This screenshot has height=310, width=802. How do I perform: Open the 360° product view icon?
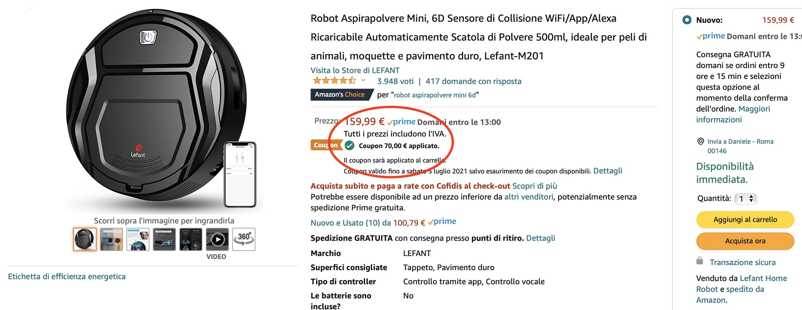point(244,239)
